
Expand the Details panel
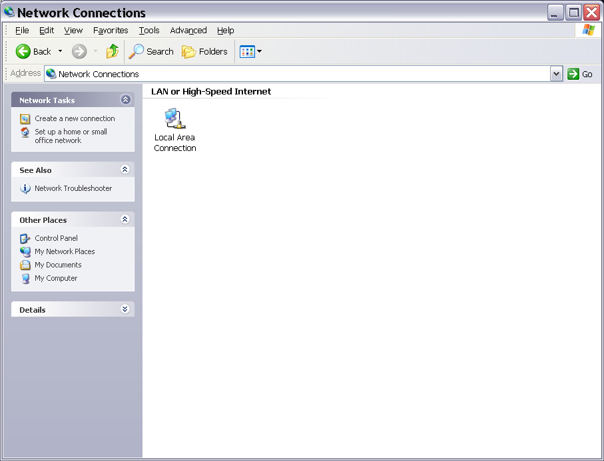point(125,309)
